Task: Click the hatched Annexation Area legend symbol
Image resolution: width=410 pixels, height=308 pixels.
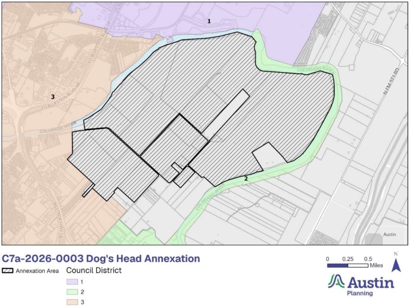Action: click(7, 271)
